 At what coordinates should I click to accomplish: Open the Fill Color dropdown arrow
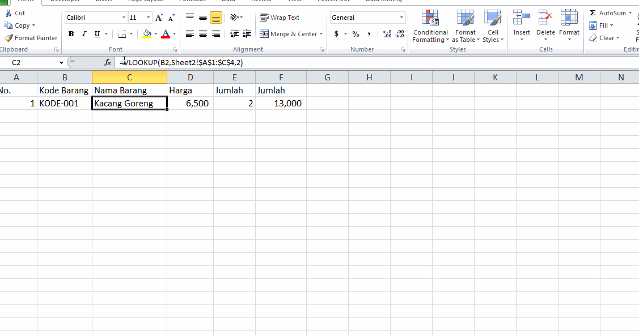154,34
